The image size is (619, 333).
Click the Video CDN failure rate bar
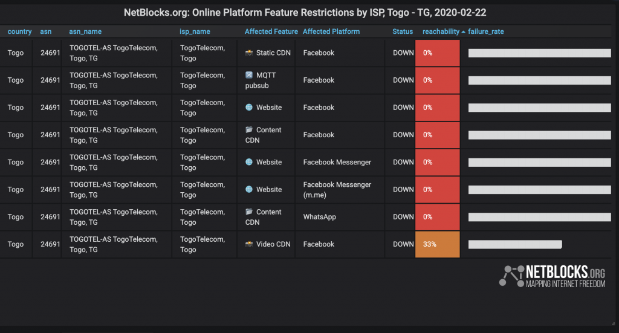pos(515,245)
